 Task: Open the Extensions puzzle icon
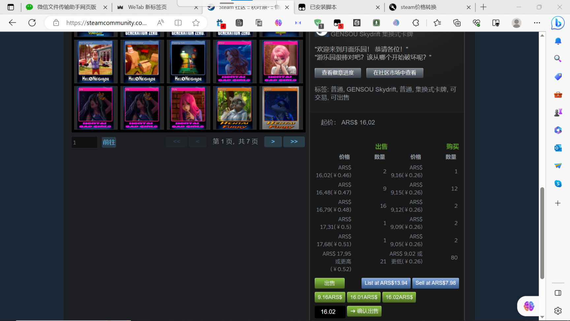tap(416, 23)
